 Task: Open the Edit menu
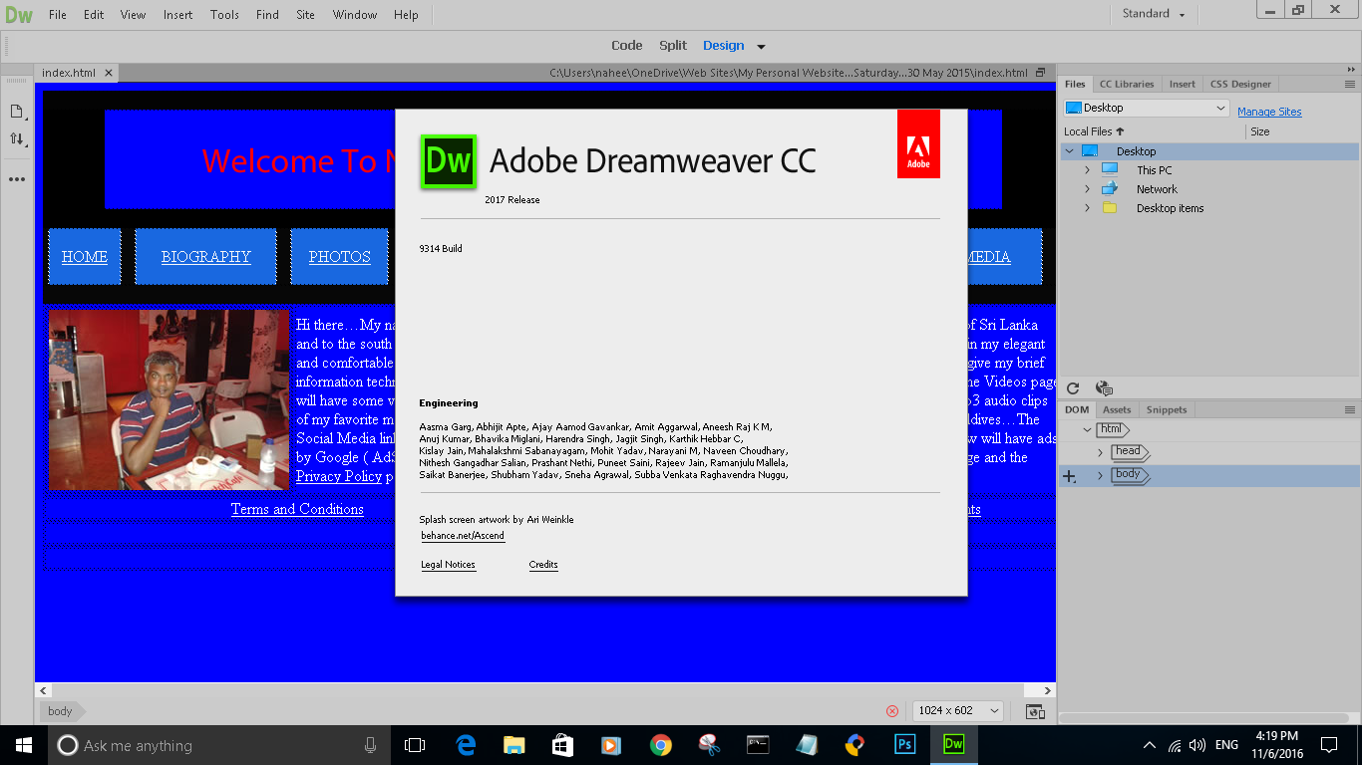(x=94, y=15)
